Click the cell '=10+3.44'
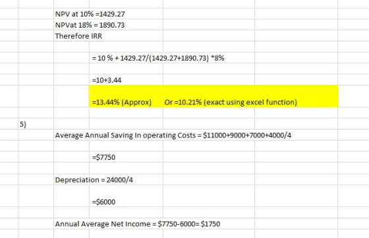Viewport: 369px width, 238px height. pyautogui.click(x=107, y=80)
